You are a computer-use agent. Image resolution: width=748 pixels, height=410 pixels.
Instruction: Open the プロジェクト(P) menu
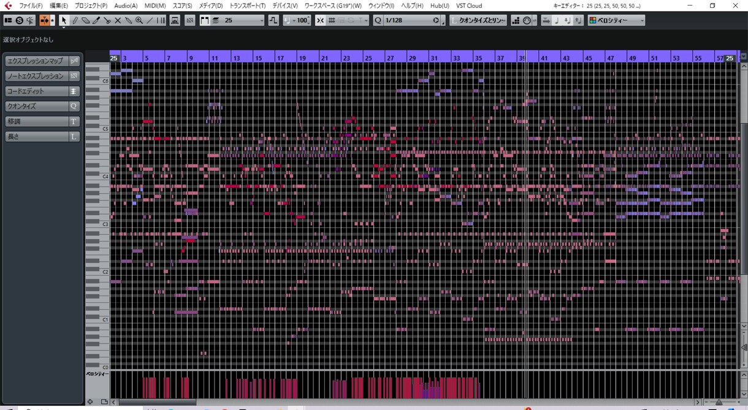[91, 6]
